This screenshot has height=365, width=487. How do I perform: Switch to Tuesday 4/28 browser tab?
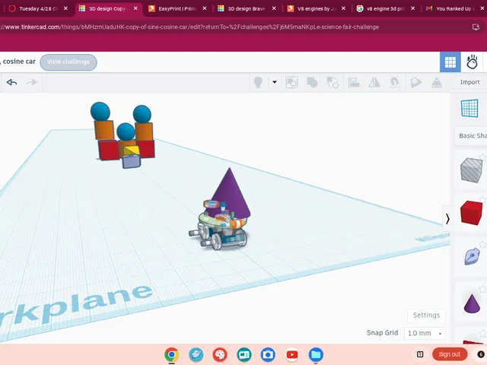coord(37,8)
